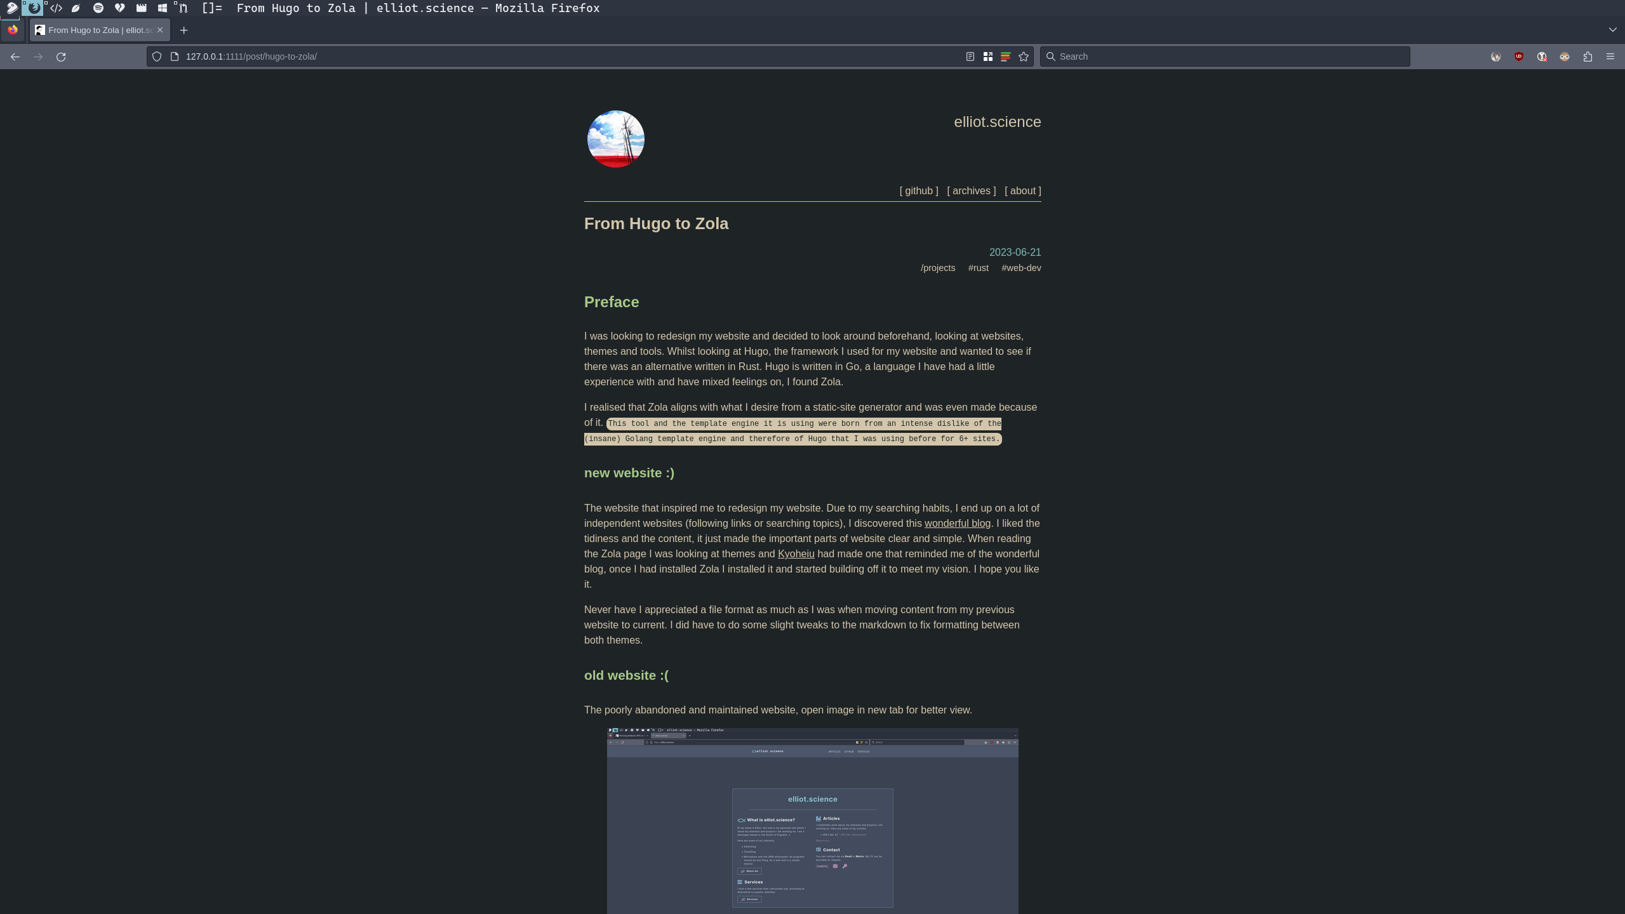Click the post date 2023-06-21
Image resolution: width=1625 pixels, height=914 pixels.
pos(1015,253)
